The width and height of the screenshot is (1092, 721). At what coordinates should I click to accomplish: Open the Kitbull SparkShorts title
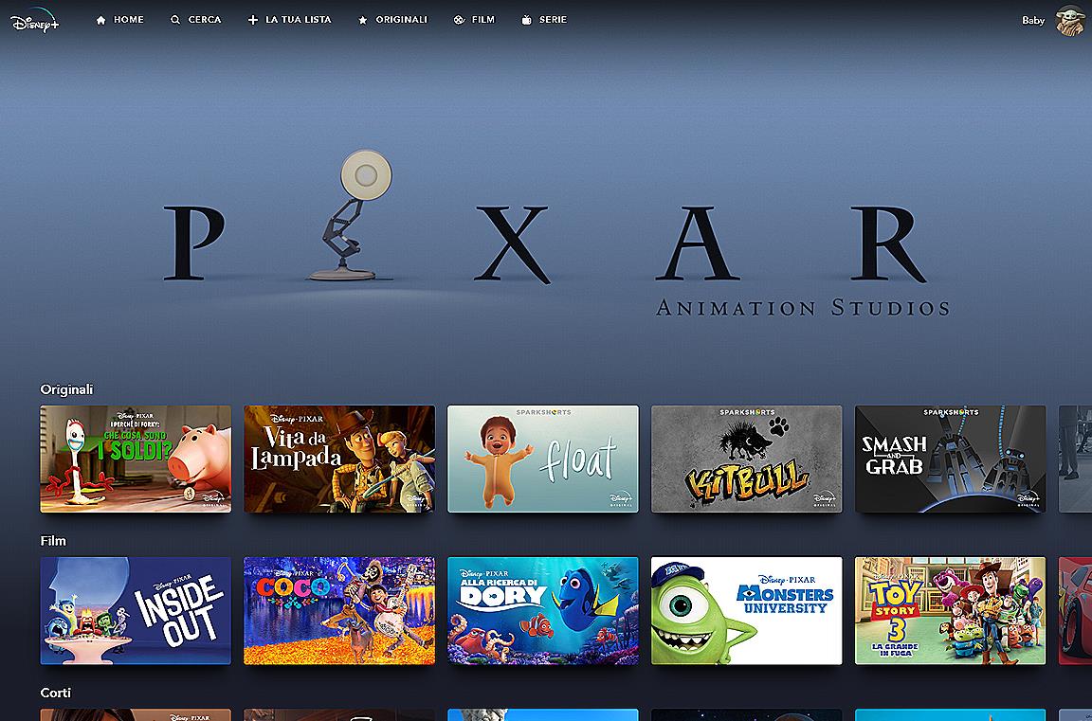pyautogui.click(x=747, y=460)
